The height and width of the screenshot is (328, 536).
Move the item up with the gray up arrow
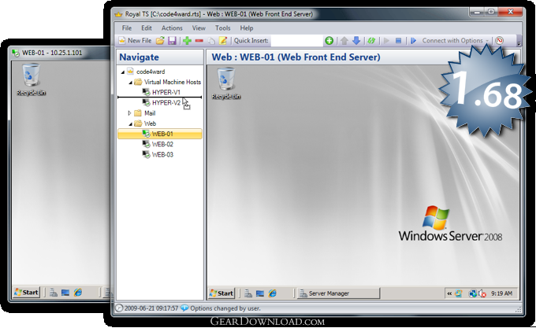[x=344, y=41]
